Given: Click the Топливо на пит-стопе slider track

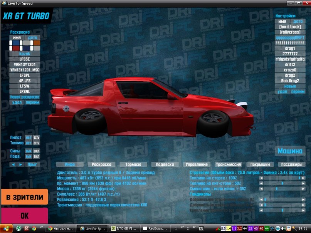Looking at the screenshot, I should pos(282,183).
